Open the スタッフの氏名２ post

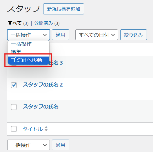click(43, 85)
